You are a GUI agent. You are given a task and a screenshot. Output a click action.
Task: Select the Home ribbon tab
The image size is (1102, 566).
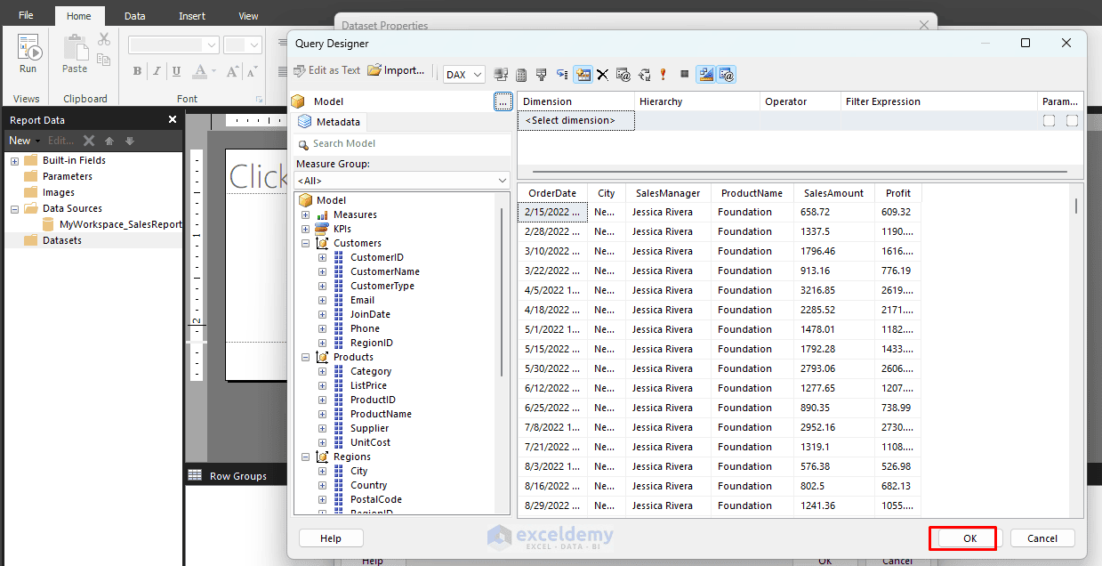(79, 16)
